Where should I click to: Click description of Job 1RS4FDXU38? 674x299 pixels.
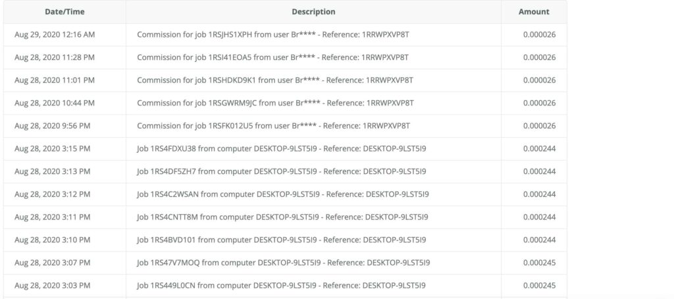click(282, 149)
